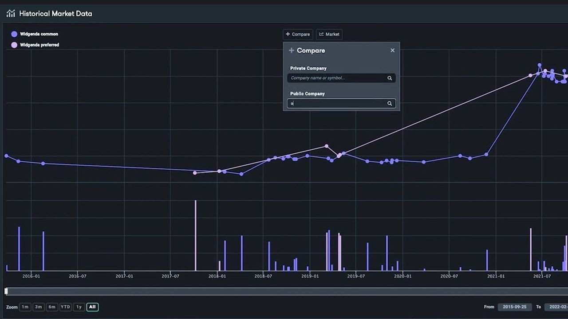Click the highest Widgenda common price point near 2021-07
Image resolution: width=568 pixels, height=319 pixels.
[540, 66]
